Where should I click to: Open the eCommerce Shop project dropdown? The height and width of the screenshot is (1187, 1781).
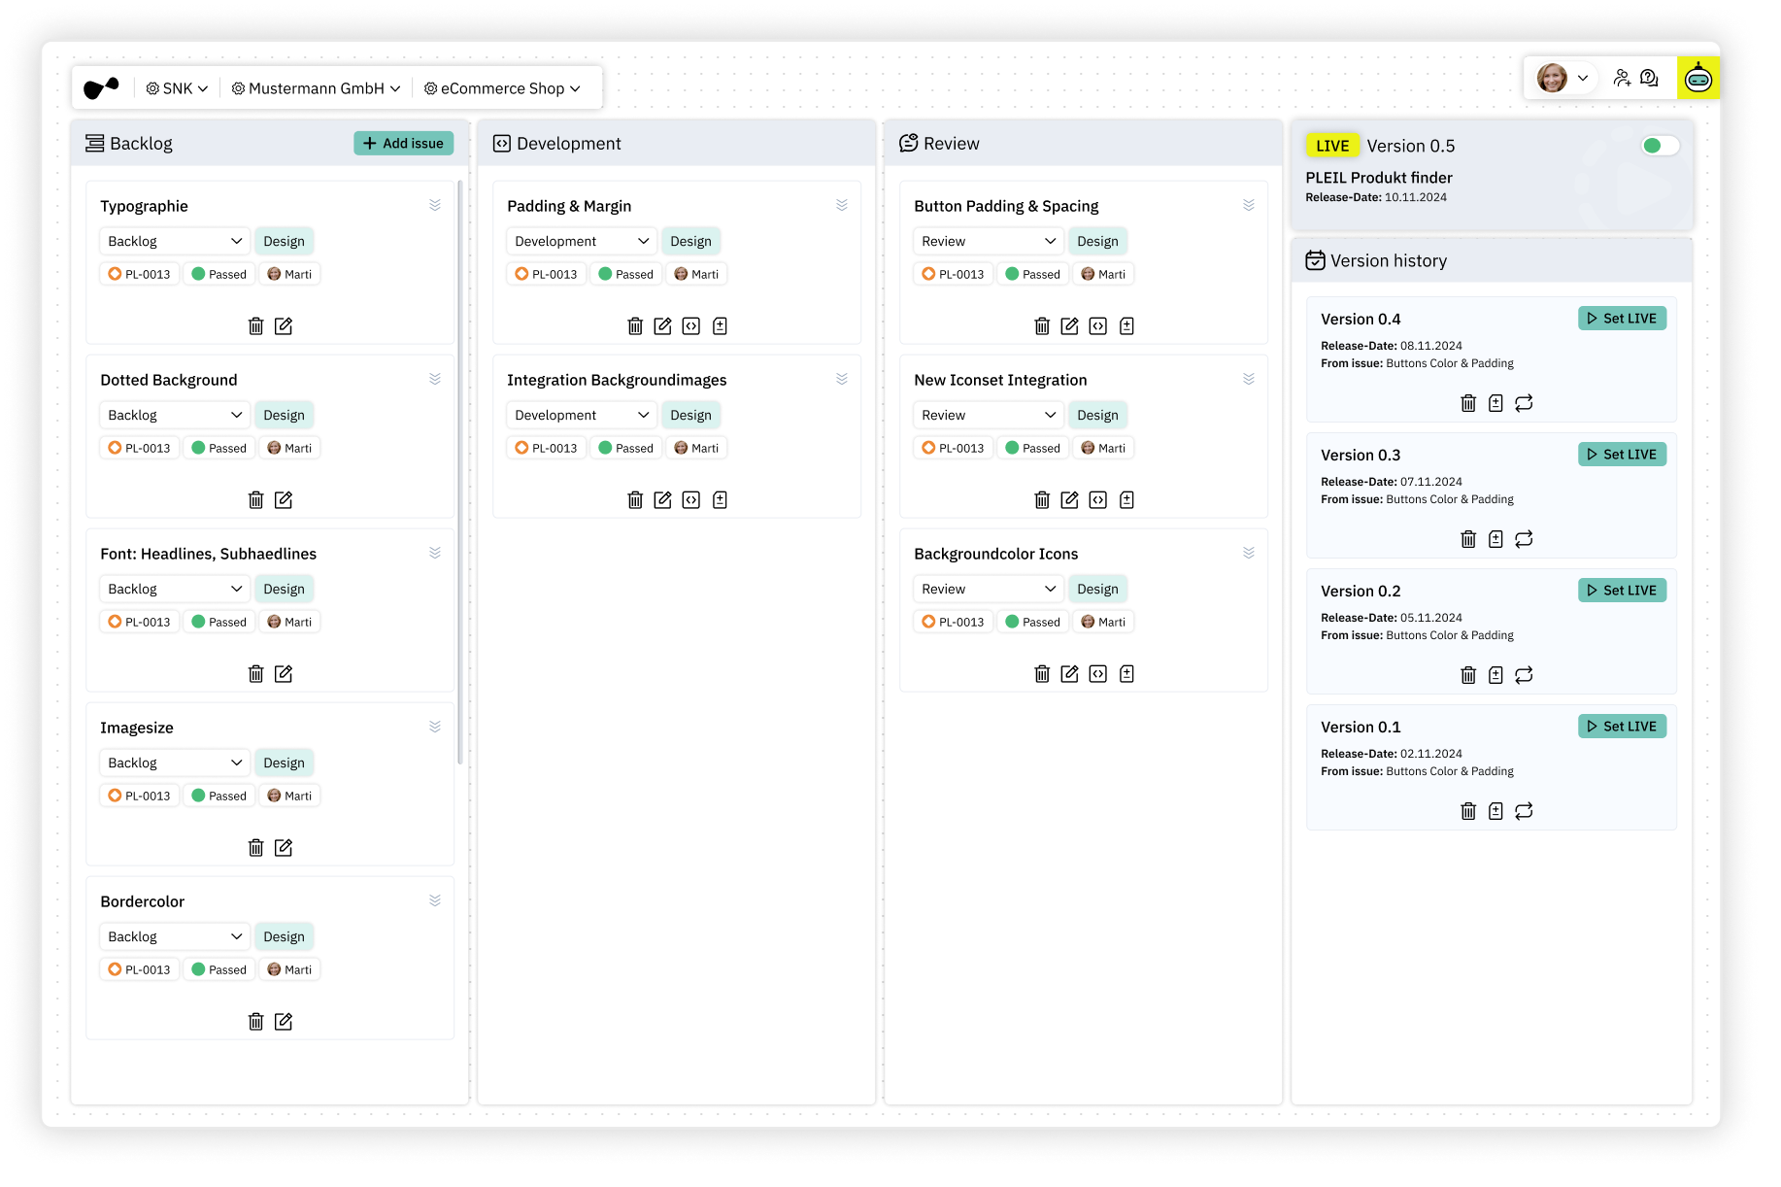click(502, 88)
